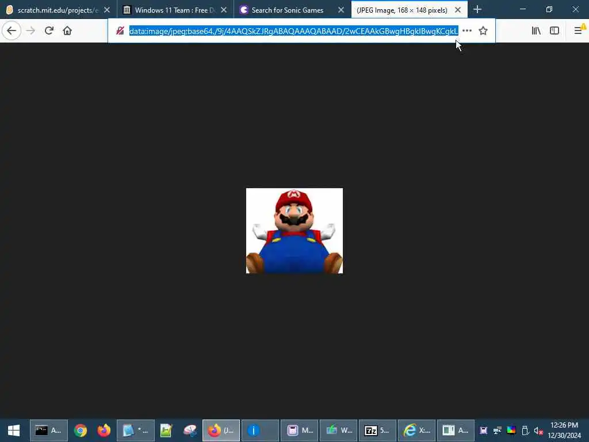Viewport: 589px width, 442px height.
Task: Open the blue info icon taskbar window
Action: 260,430
